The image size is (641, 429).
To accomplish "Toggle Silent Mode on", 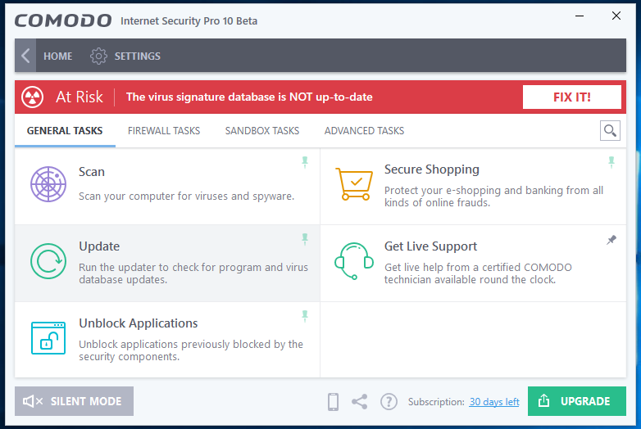I will pos(74,401).
